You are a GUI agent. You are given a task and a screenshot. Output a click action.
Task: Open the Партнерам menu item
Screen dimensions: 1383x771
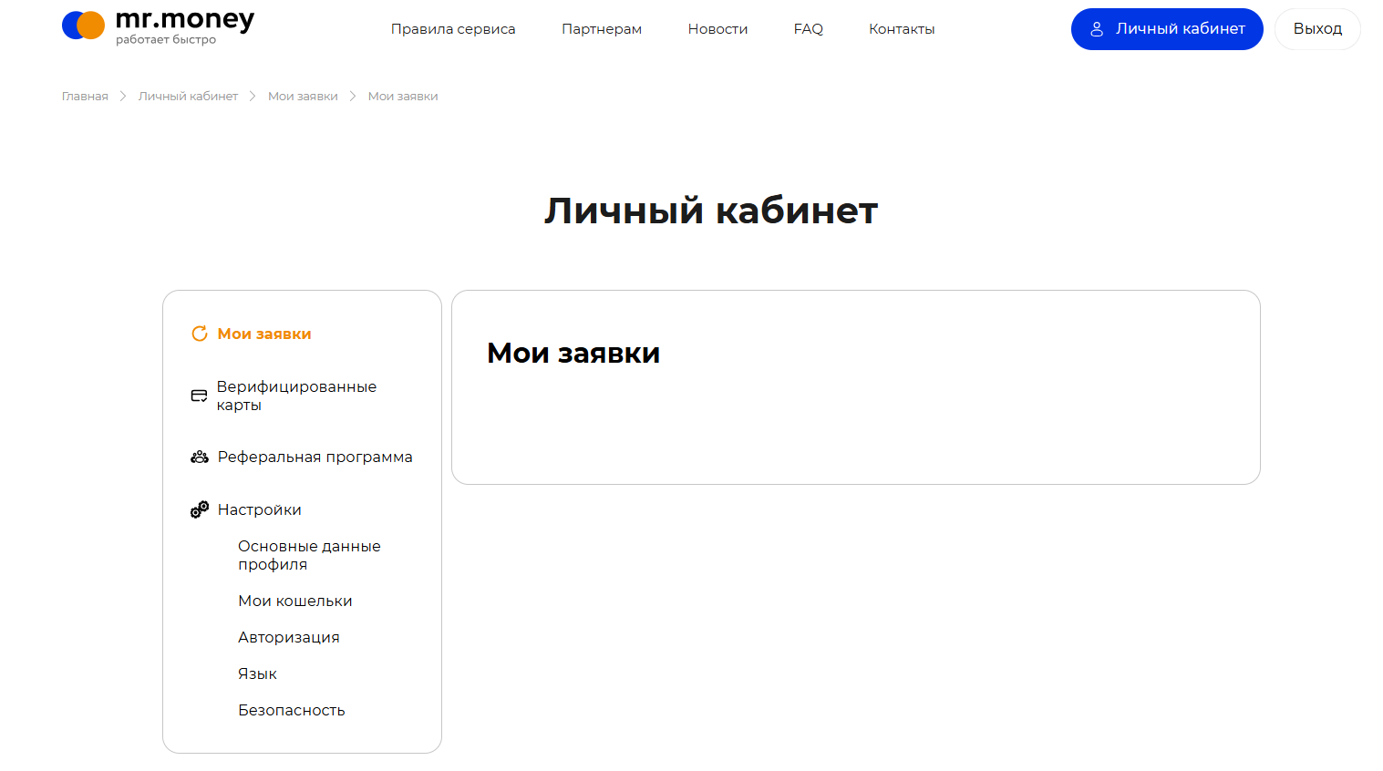(x=602, y=29)
